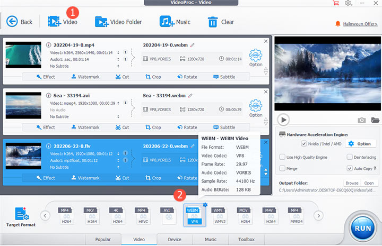Play the preview video
382x246 pixels.
coord(283,120)
